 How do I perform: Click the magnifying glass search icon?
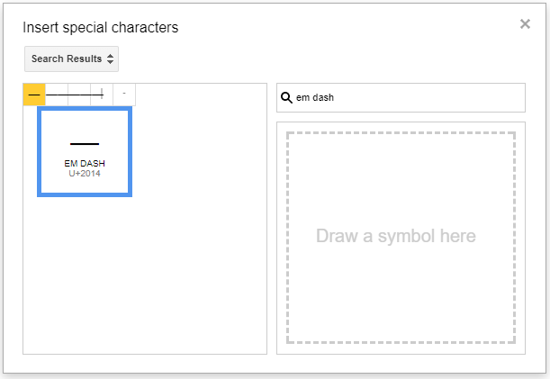click(x=287, y=98)
